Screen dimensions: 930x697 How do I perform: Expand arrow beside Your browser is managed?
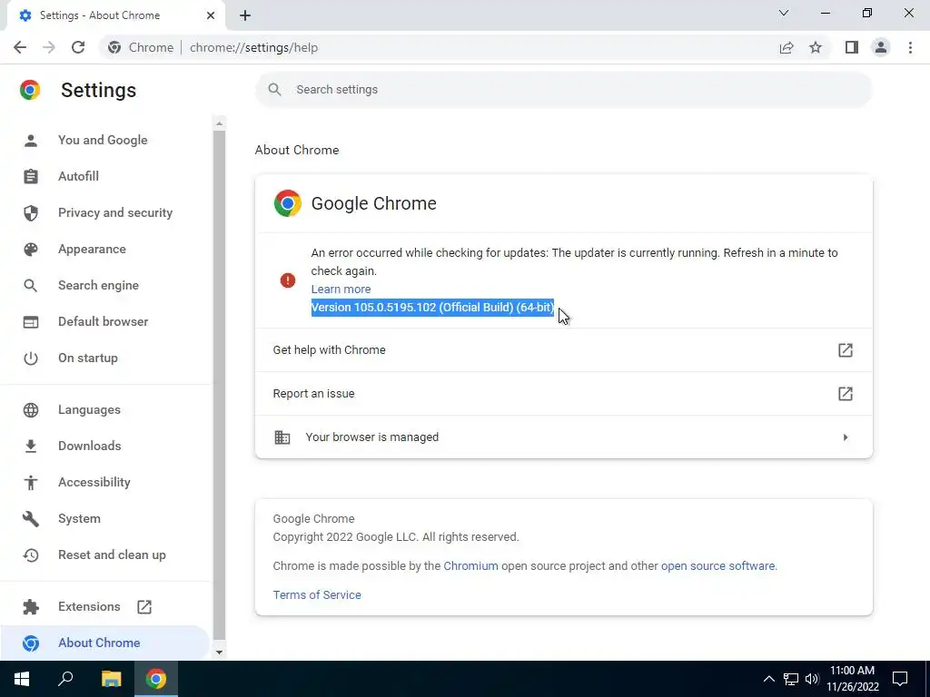(x=846, y=437)
